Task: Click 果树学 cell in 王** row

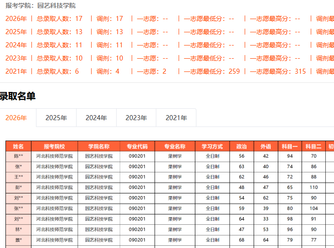Action: click(175, 177)
